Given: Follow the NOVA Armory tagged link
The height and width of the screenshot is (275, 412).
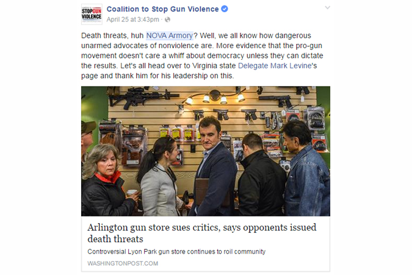Looking at the screenshot, I should (x=170, y=35).
